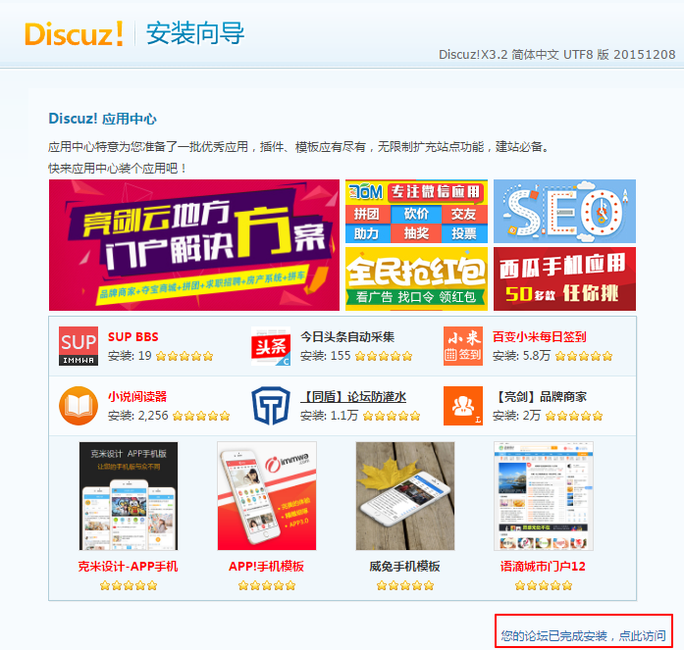Click the 同盾 shield icon
The image size is (684, 650).
pyautogui.click(x=271, y=406)
